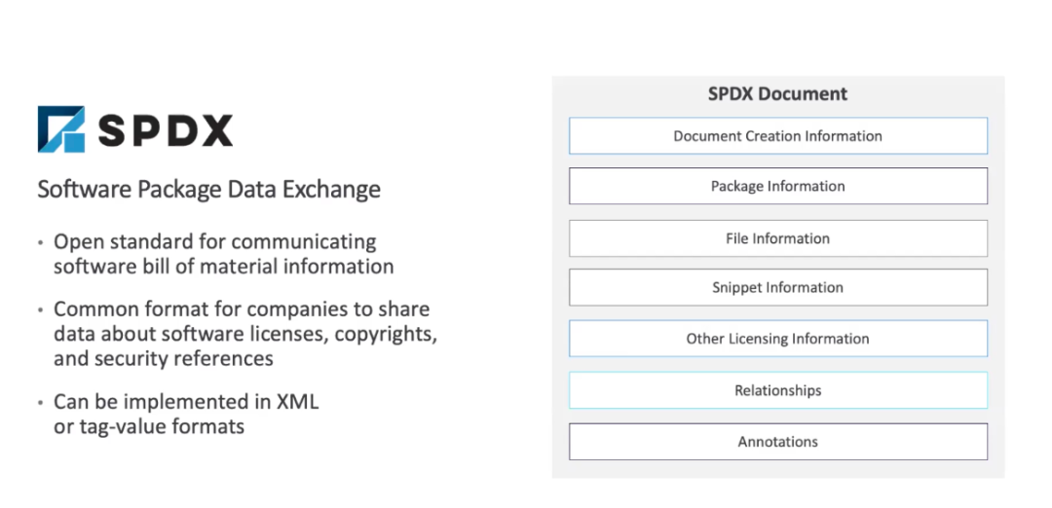Image resolution: width=1052 pixels, height=508 pixels.
Task: Click the XML or tag-value formats bullet
Action: tap(186, 414)
